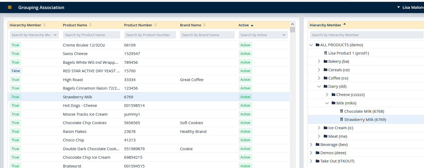Click the Search by Product Name field
Image resolution: width=424 pixels, height=168 pixels.
tap(92, 35)
